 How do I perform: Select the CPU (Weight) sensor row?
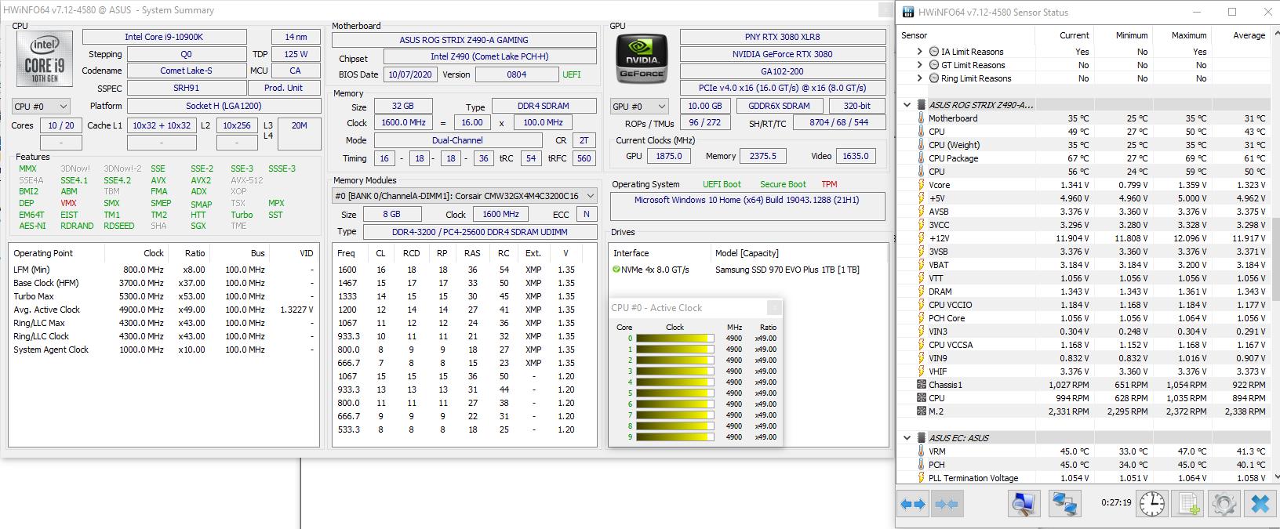click(1084, 145)
